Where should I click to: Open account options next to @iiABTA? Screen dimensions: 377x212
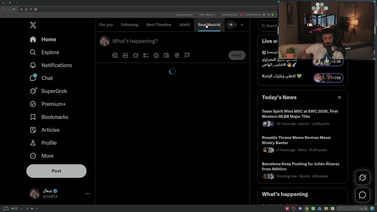(87, 193)
